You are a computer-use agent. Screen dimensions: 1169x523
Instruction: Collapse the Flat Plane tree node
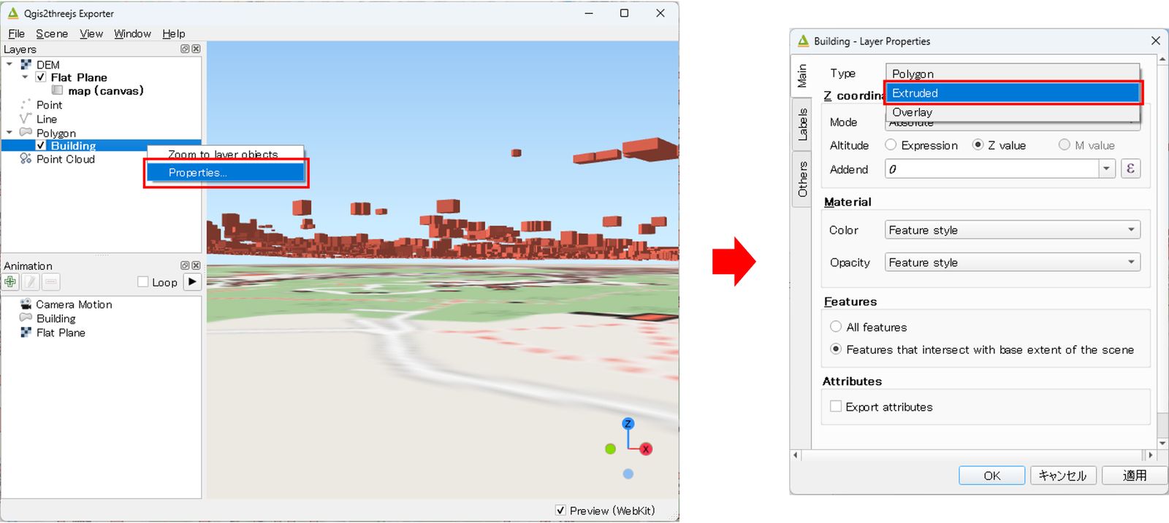[25, 77]
